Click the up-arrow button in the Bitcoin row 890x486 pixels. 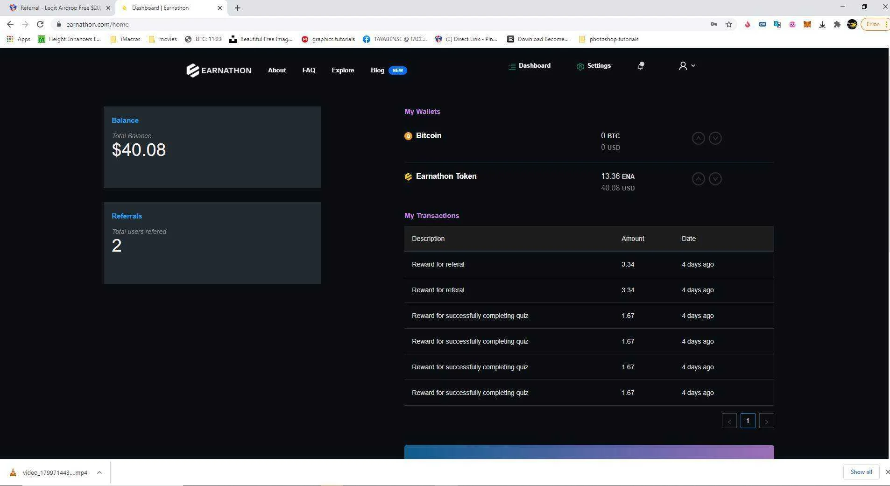(698, 138)
